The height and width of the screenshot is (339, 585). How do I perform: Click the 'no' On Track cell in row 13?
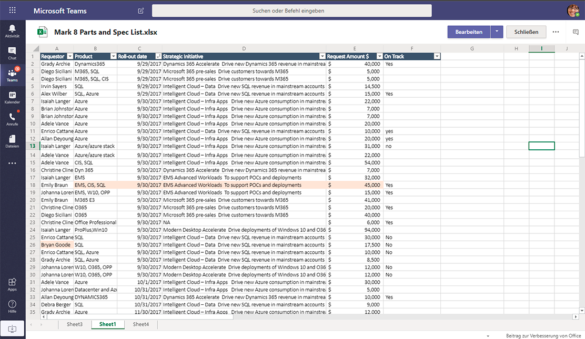[x=412, y=146]
